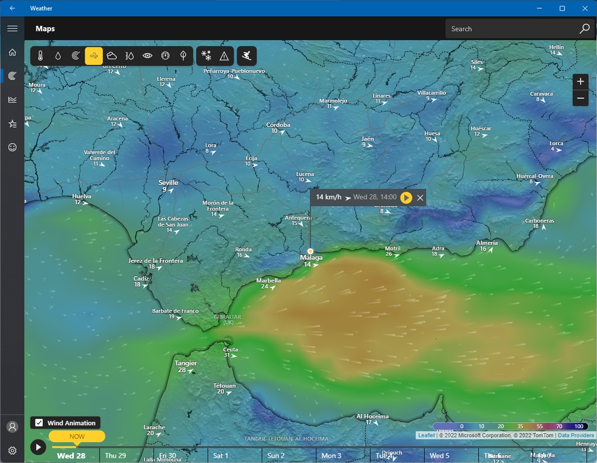The height and width of the screenshot is (463, 597).
Task: Toggle the Wind Animation checkbox
Action: [39, 422]
